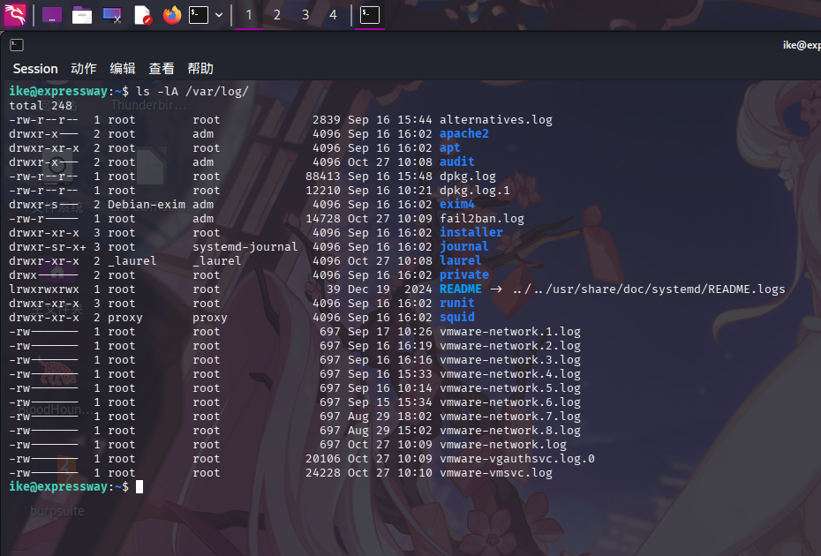The height and width of the screenshot is (556, 821).
Task: Click the symlink target README.logs path
Action: tap(649, 289)
